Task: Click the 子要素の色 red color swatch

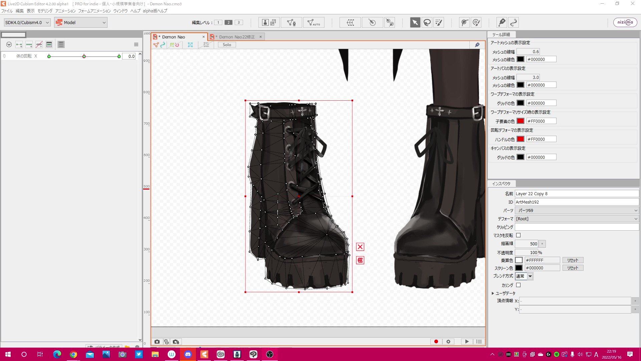Action: click(x=520, y=121)
